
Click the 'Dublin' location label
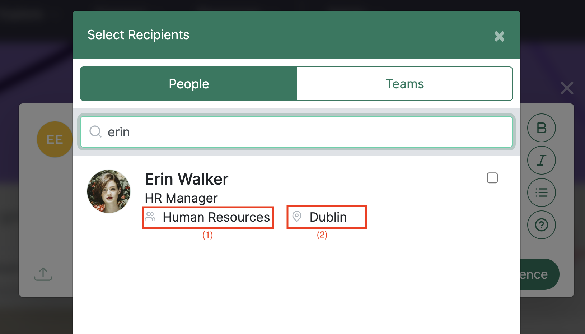[328, 217]
